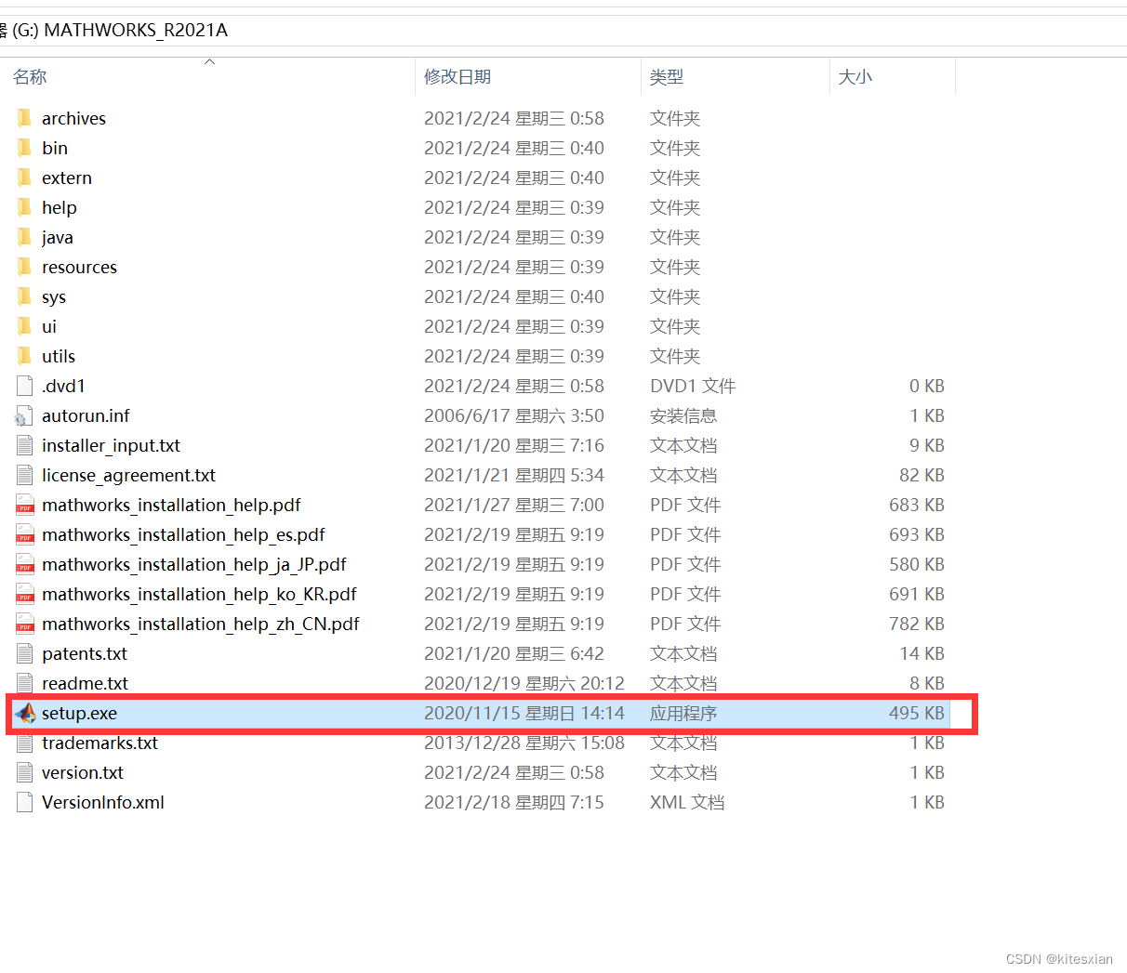Image resolution: width=1127 pixels, height=973 pixels.
Task: Select the autorun.inf file name
Action: click(x=86, y=415)
